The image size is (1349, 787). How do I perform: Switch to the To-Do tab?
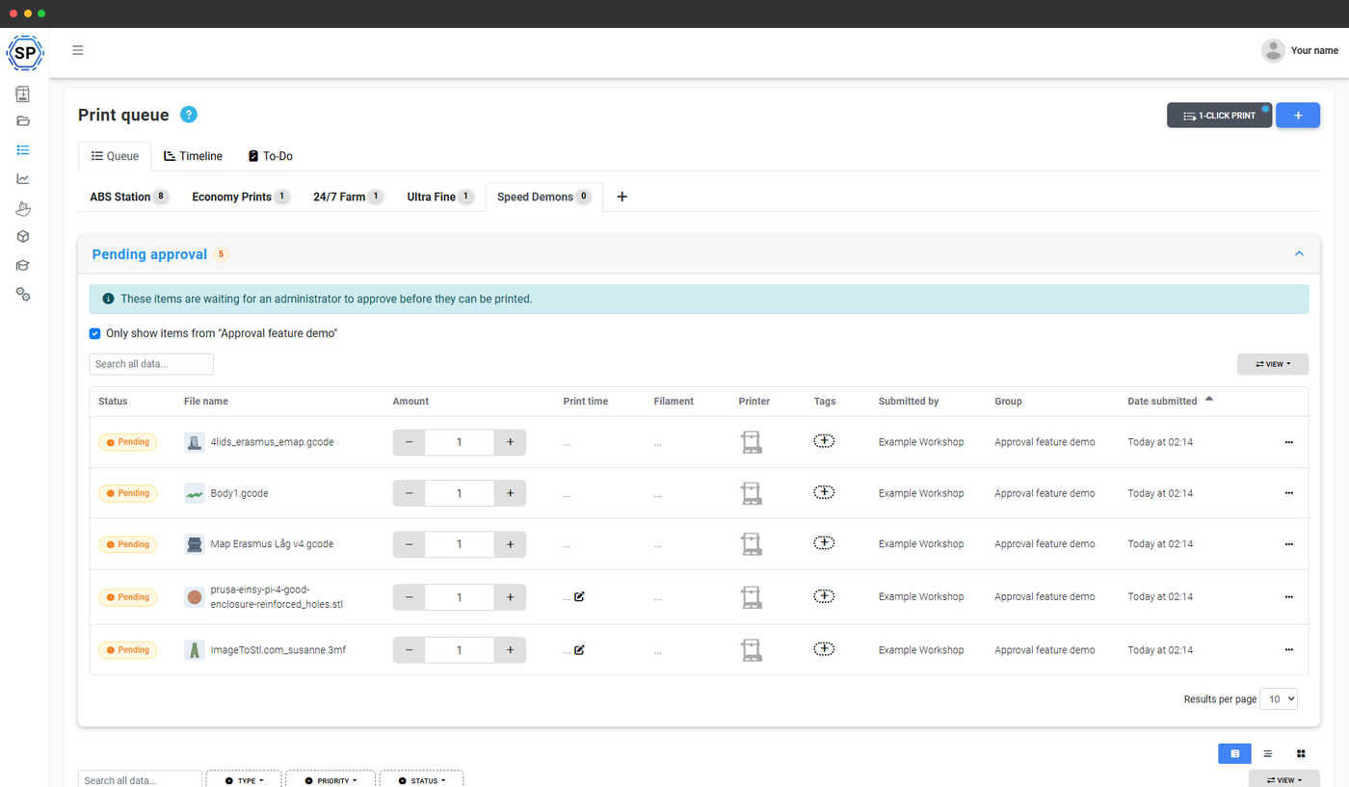tap(270, 156)
